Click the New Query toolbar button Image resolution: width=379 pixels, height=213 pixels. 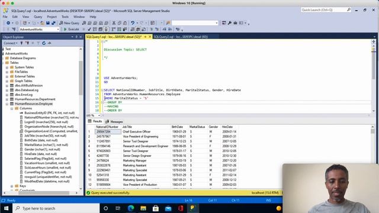point(69,23)
